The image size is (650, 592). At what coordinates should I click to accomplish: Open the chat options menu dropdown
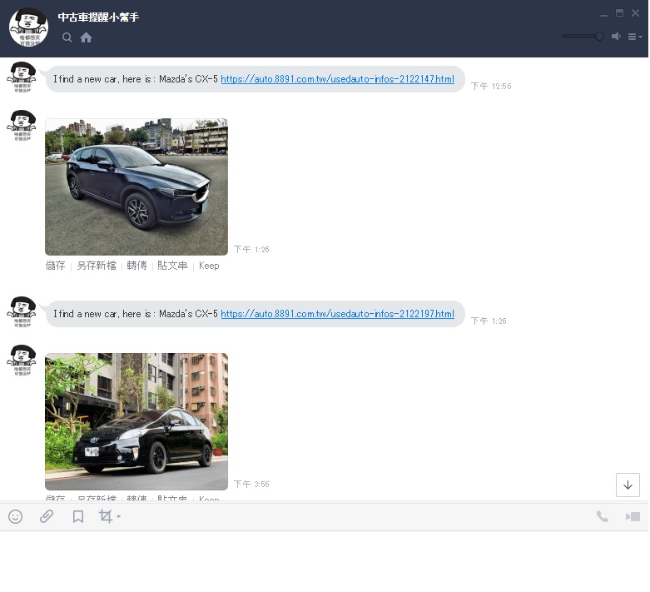(x=635, y=37)
